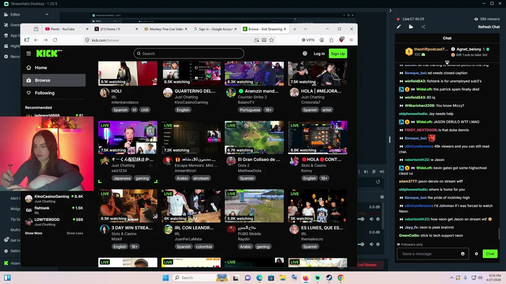Open Firefox from the taskbar
The height and width of the screenshot is (284, 506).
pyautogui.click(x=306, y=278)
